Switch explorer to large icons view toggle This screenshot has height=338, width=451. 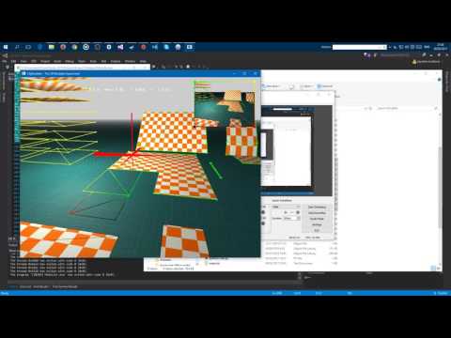[439, 269]
